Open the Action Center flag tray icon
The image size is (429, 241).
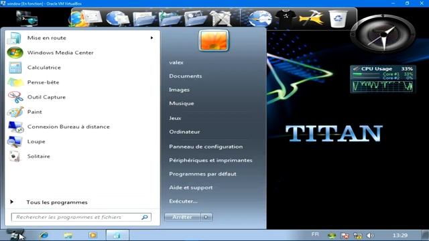point(345,236)
